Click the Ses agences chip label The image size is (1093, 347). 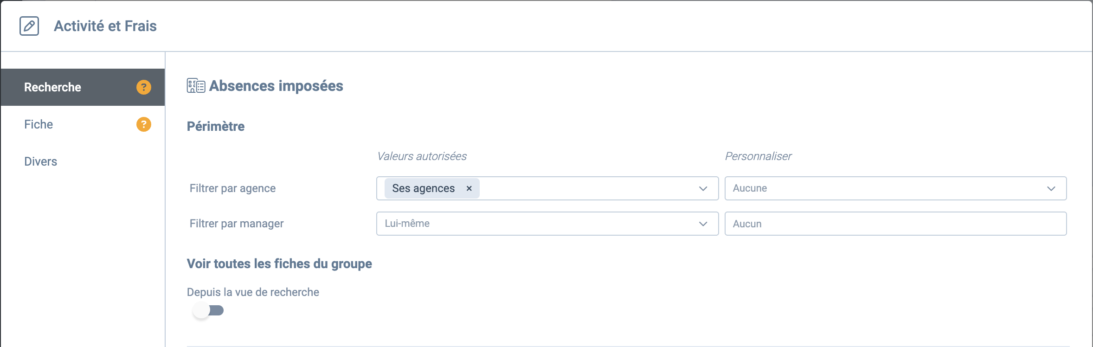tap(423, 188)
